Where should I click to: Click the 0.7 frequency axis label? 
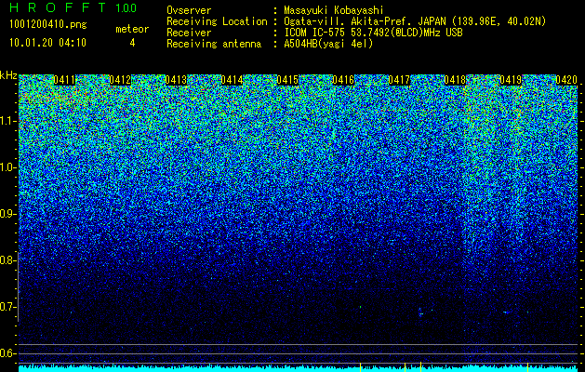click(7, 307)
